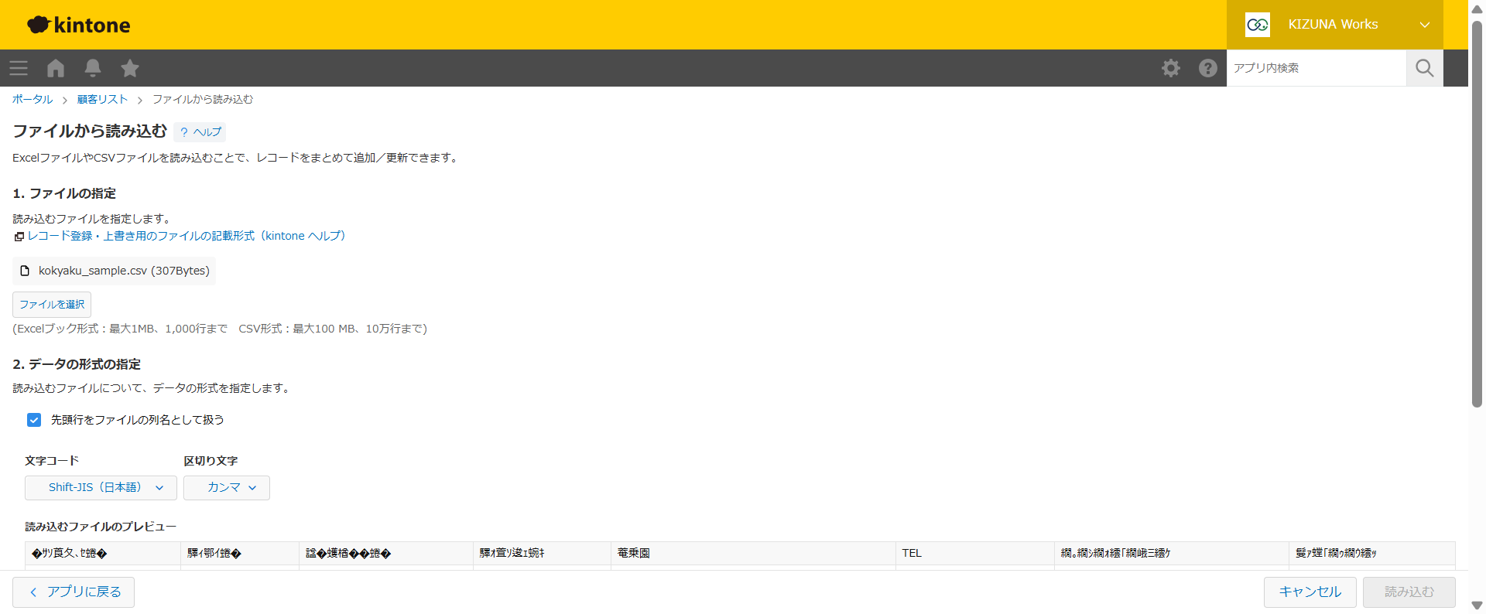
Task: Click the ファイルから読み込む breadcrumb text
Action: point(203,99)
